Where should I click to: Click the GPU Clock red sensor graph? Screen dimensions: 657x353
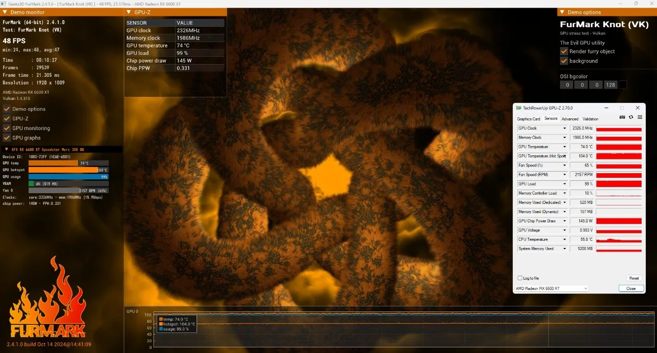point(619,129)
